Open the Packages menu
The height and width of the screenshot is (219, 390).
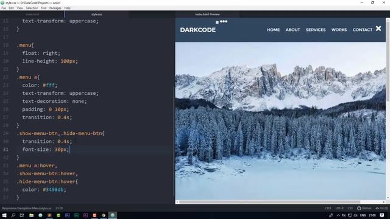click(55, 8)
